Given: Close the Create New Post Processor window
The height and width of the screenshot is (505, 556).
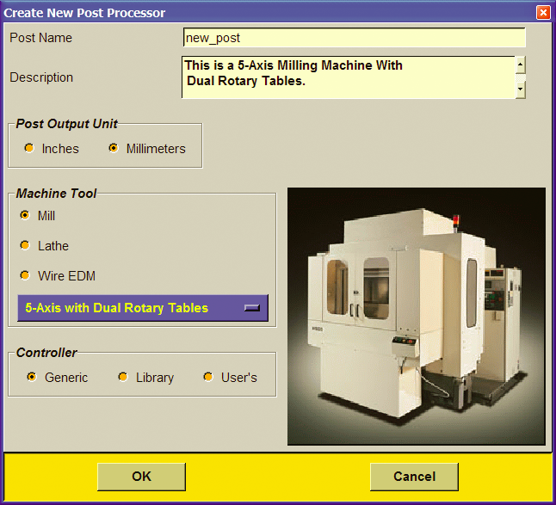Looking at the screenshot, I should click(543, 13).
